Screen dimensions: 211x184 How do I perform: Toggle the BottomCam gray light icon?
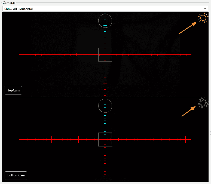pos(203,103)
